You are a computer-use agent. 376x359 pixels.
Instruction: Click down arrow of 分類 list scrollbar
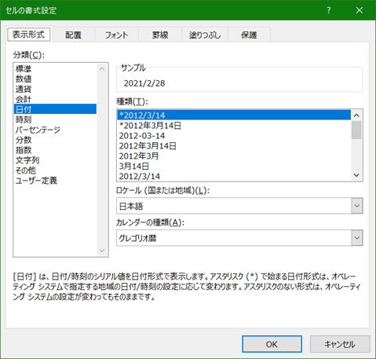pyautogui.click(x=102, y=251)
